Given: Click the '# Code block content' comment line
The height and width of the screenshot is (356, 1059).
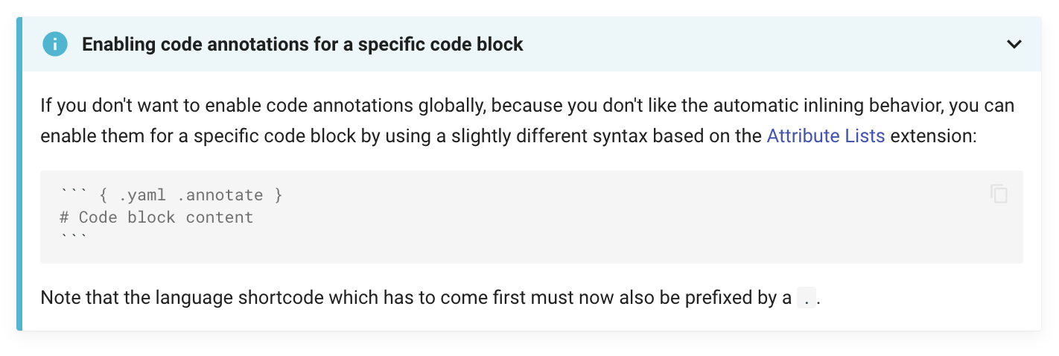Looking at the screenshot, I should (156, 217).
